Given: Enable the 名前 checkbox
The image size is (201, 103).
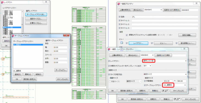Looking at the screenshot, I should tap(120, 17).
